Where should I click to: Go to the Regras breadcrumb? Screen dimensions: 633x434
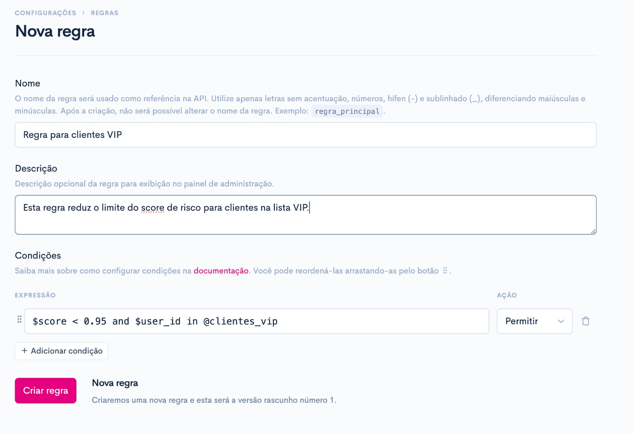(104, 13)
